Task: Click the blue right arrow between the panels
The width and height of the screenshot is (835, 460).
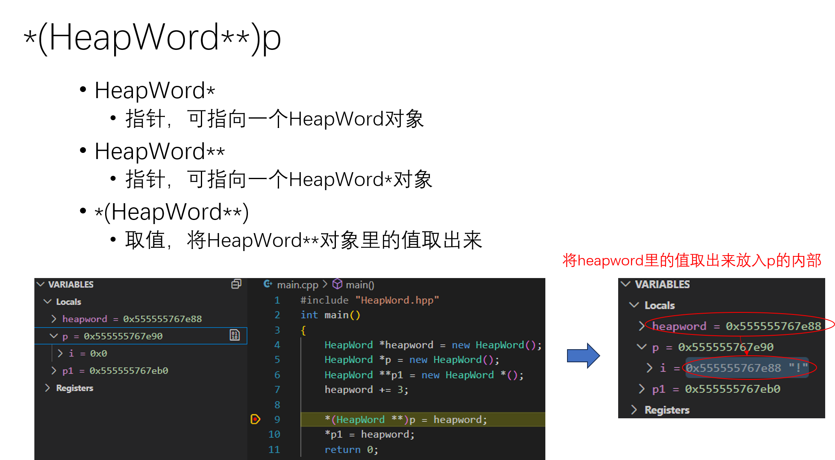Action: tap(583, 355)
